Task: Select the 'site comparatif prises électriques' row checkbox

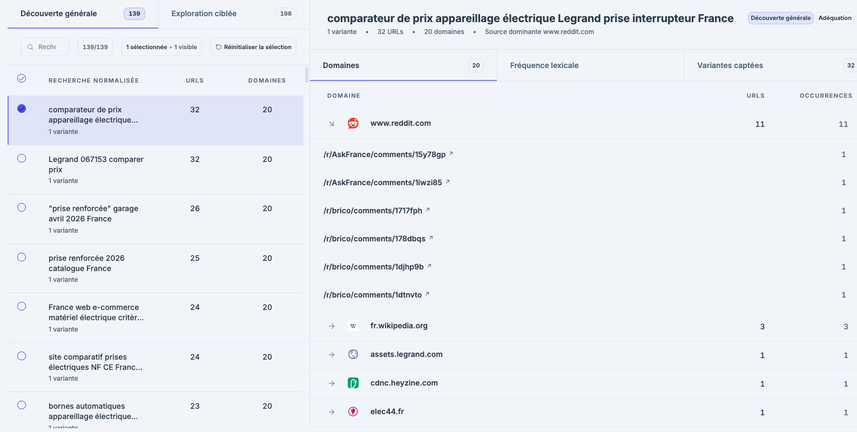Action: (x=22, y=356)
